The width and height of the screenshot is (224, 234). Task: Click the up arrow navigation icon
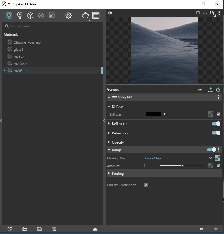pyautogui.click(x=216, y=229)
